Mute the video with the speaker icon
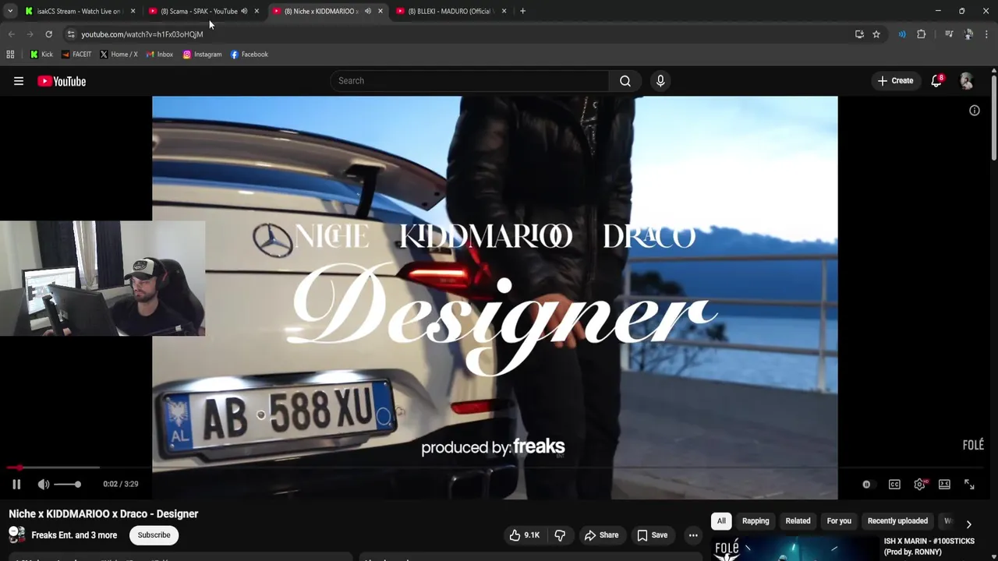998x561 pixels. (x=44, y=484)
